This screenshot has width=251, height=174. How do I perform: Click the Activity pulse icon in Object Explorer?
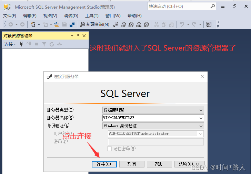[59, 44]
